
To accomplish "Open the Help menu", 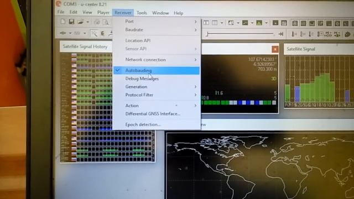I will pyautogui.click(x=178, y=13).
